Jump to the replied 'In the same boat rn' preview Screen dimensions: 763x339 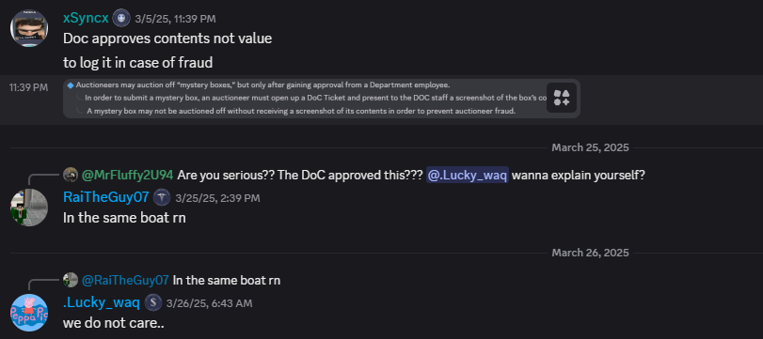227,280
